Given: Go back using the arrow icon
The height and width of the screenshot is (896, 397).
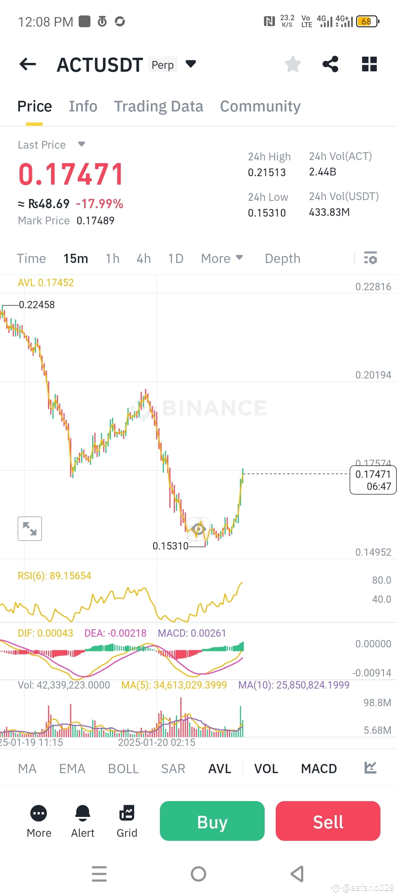Looking at the screenshot, I should pos(28,64).
